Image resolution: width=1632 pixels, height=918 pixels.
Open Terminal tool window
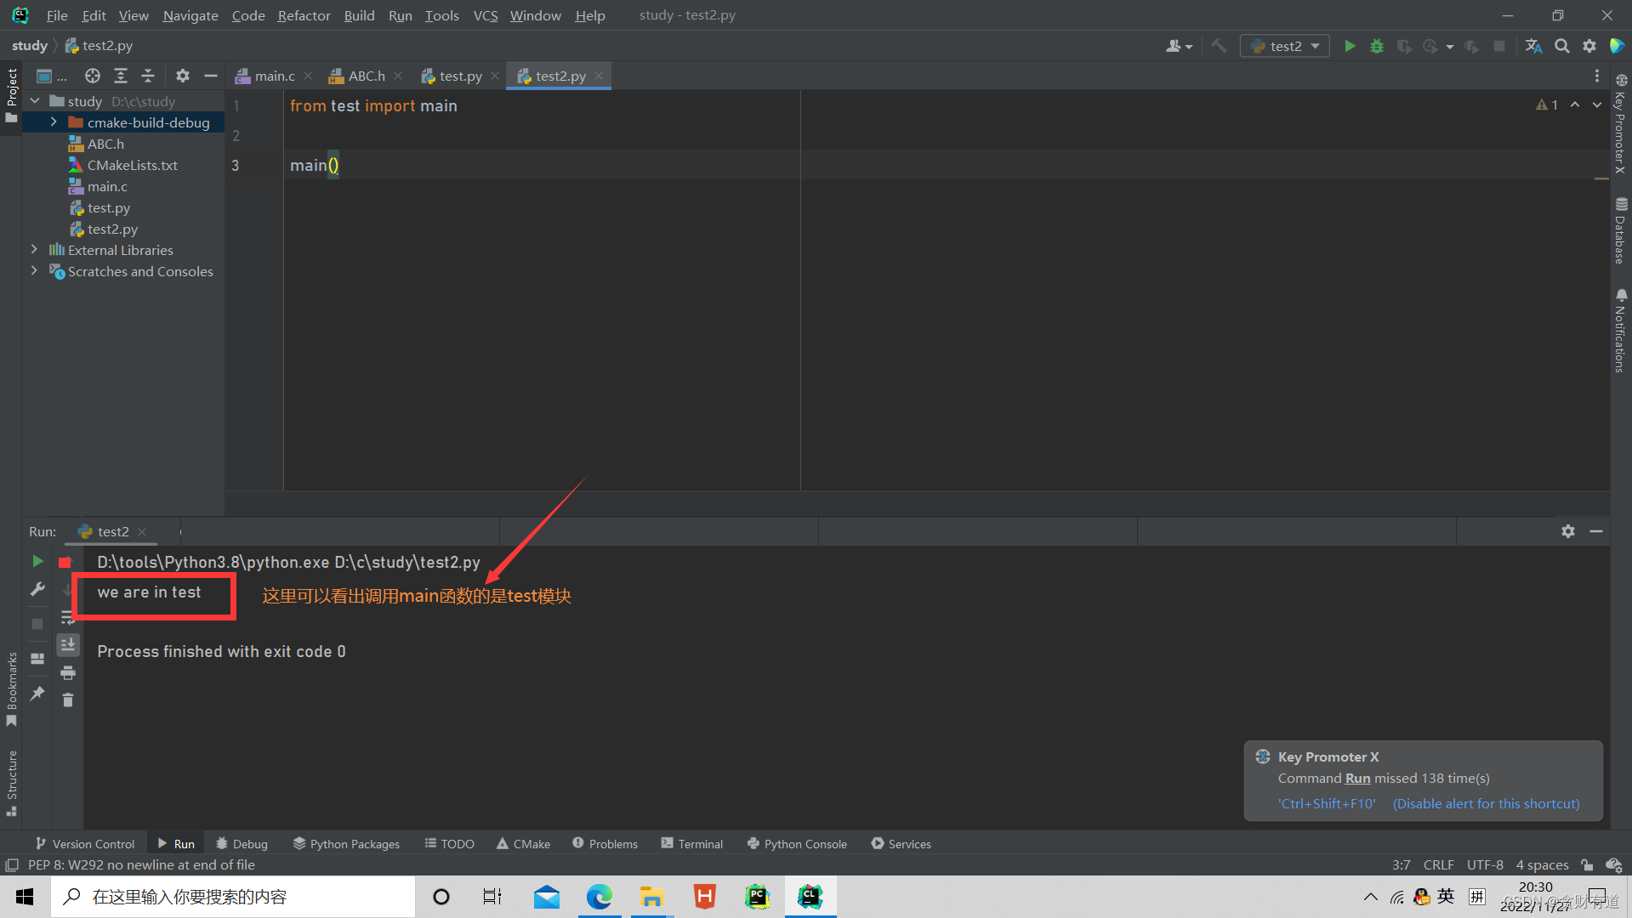[x=692, y=843]
